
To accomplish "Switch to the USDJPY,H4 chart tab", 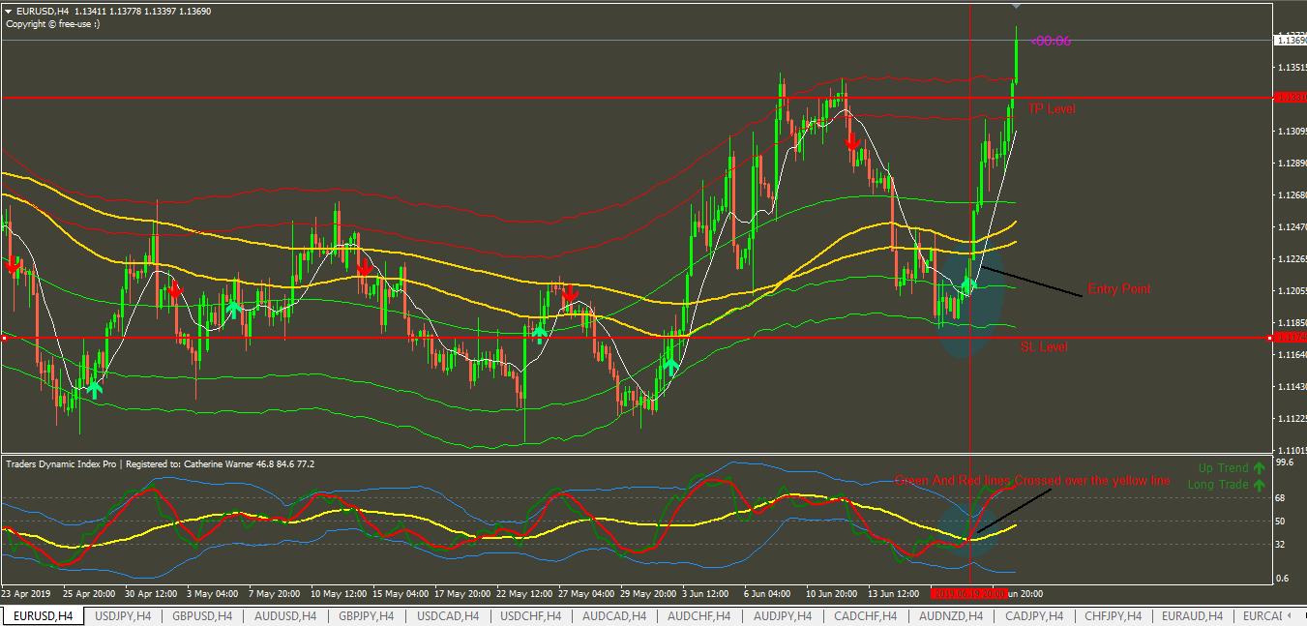I will tap(124, 615).
